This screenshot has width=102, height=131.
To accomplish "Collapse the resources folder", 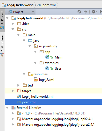I will point(24,74).
